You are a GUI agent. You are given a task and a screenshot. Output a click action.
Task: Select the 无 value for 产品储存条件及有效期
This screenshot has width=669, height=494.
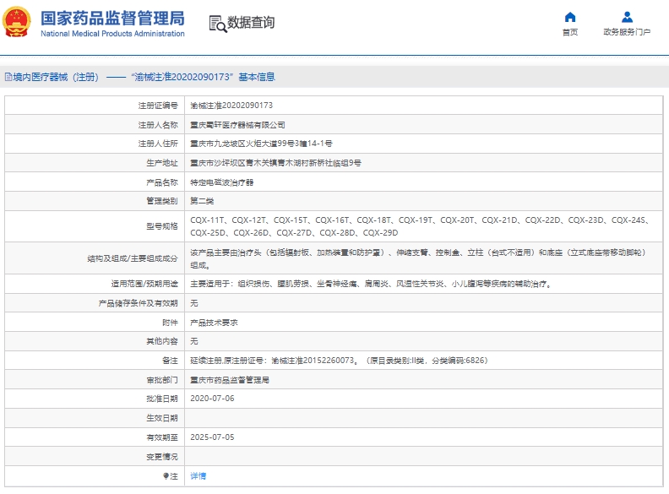coord(194,303)
